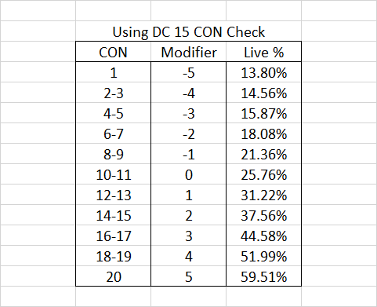Click the CON column header cell
Viewport: 377px width, 307px height.
pyautogui.click(x=113, y=52)
